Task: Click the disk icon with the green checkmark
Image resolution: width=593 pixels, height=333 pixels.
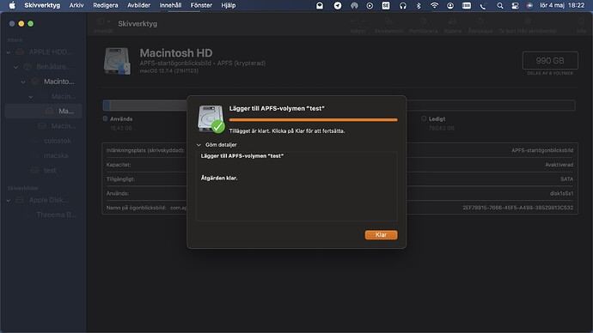Action: pyautogui.click(x=211, y=118)
